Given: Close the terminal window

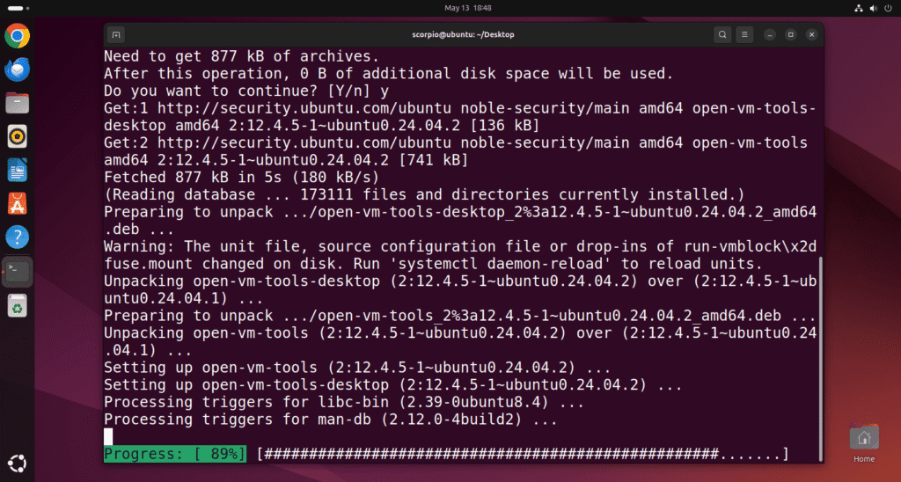Looking at the screenshot, I should (811, 34).
